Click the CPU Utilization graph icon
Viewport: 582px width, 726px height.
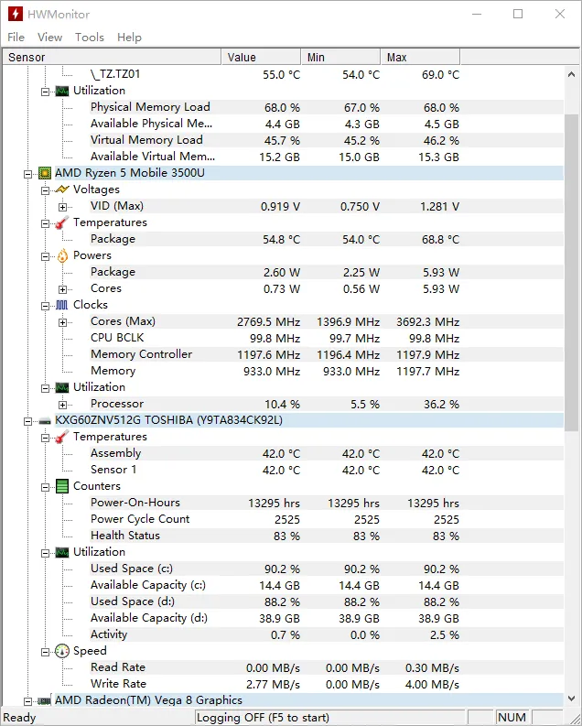[62, 387]
